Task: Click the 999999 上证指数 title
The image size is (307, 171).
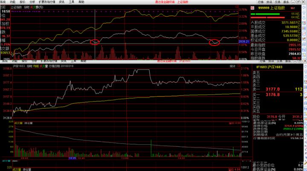Action: (272, 8)
